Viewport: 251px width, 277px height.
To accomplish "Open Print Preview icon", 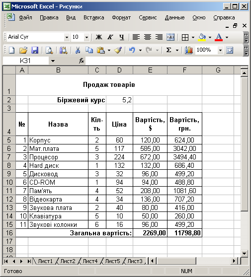I will pyautogui.click(x=49, y=50).
